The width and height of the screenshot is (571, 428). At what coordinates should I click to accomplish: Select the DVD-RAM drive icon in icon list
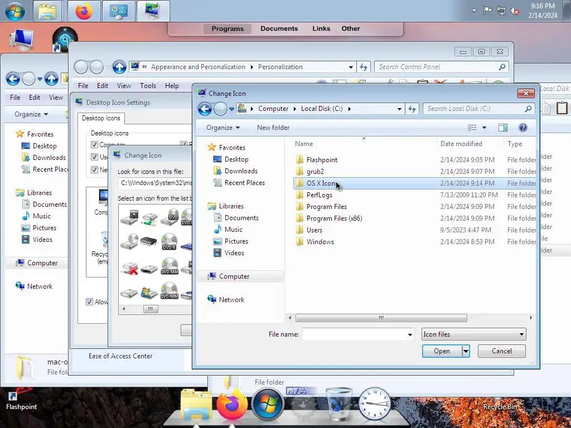point(170,266)
